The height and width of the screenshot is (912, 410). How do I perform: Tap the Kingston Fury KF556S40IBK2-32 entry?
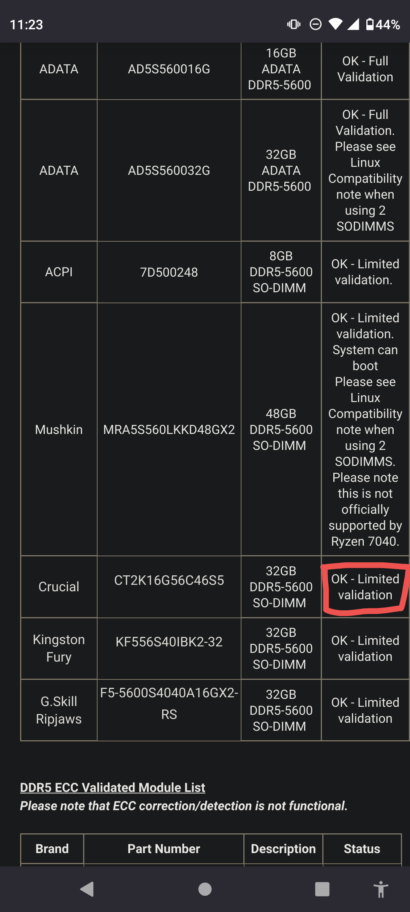coord(169,648)
